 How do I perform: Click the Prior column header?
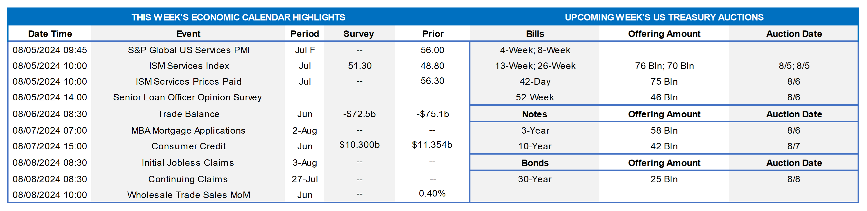pos(432,34)
